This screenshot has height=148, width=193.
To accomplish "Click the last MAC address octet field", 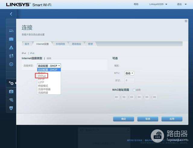I will pyautogui.click(x=154, y=97).
